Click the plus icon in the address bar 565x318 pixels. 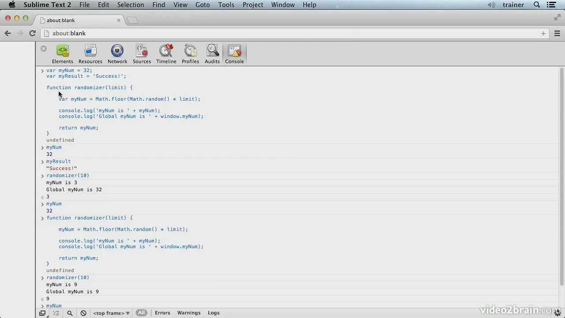[x=543, y=33]
